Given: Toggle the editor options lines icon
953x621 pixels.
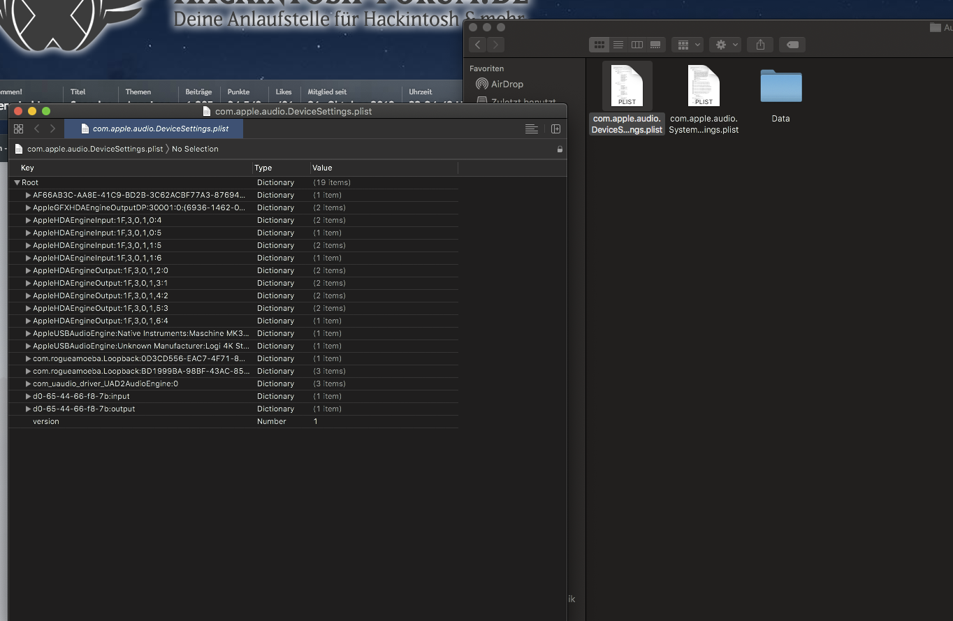Looking at the screenshot, I should (x=532, y=129).
